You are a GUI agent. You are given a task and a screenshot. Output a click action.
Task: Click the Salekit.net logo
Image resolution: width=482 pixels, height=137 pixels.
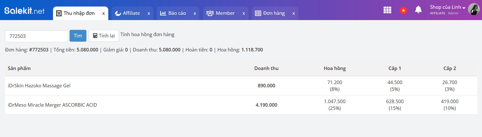[24, 11]
